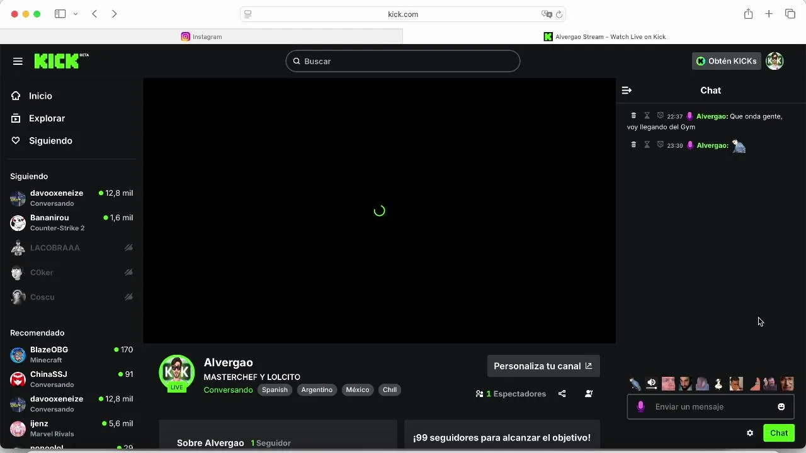Open a new Safari tab
This screenshot has height=453, width=806.
pos(769,14)
